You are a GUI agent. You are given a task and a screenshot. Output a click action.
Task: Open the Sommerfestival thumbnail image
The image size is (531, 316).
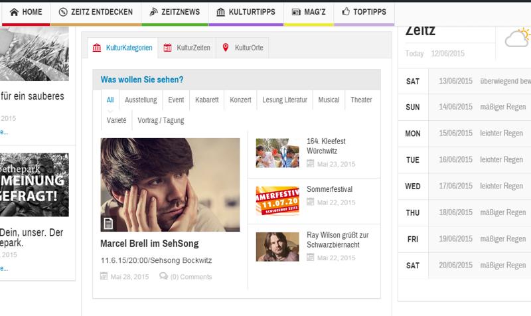[277, 200]
